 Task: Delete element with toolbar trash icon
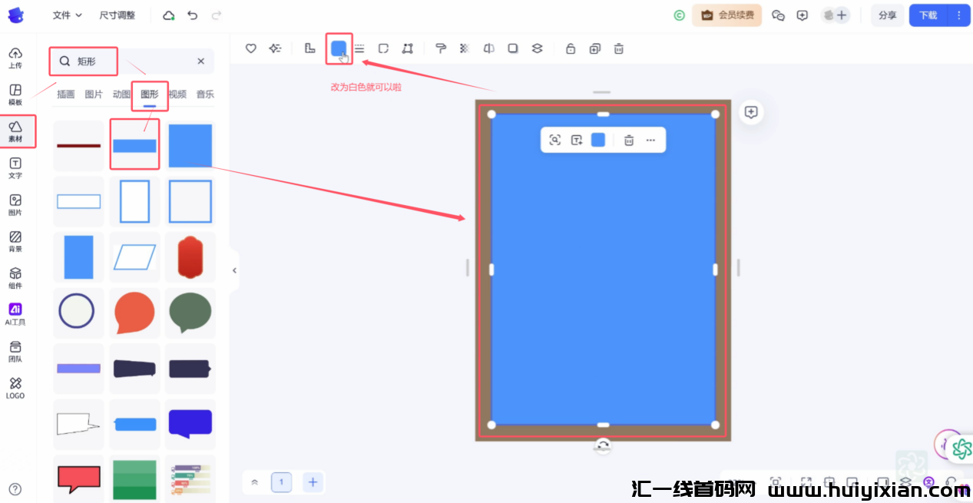[618, 48]
